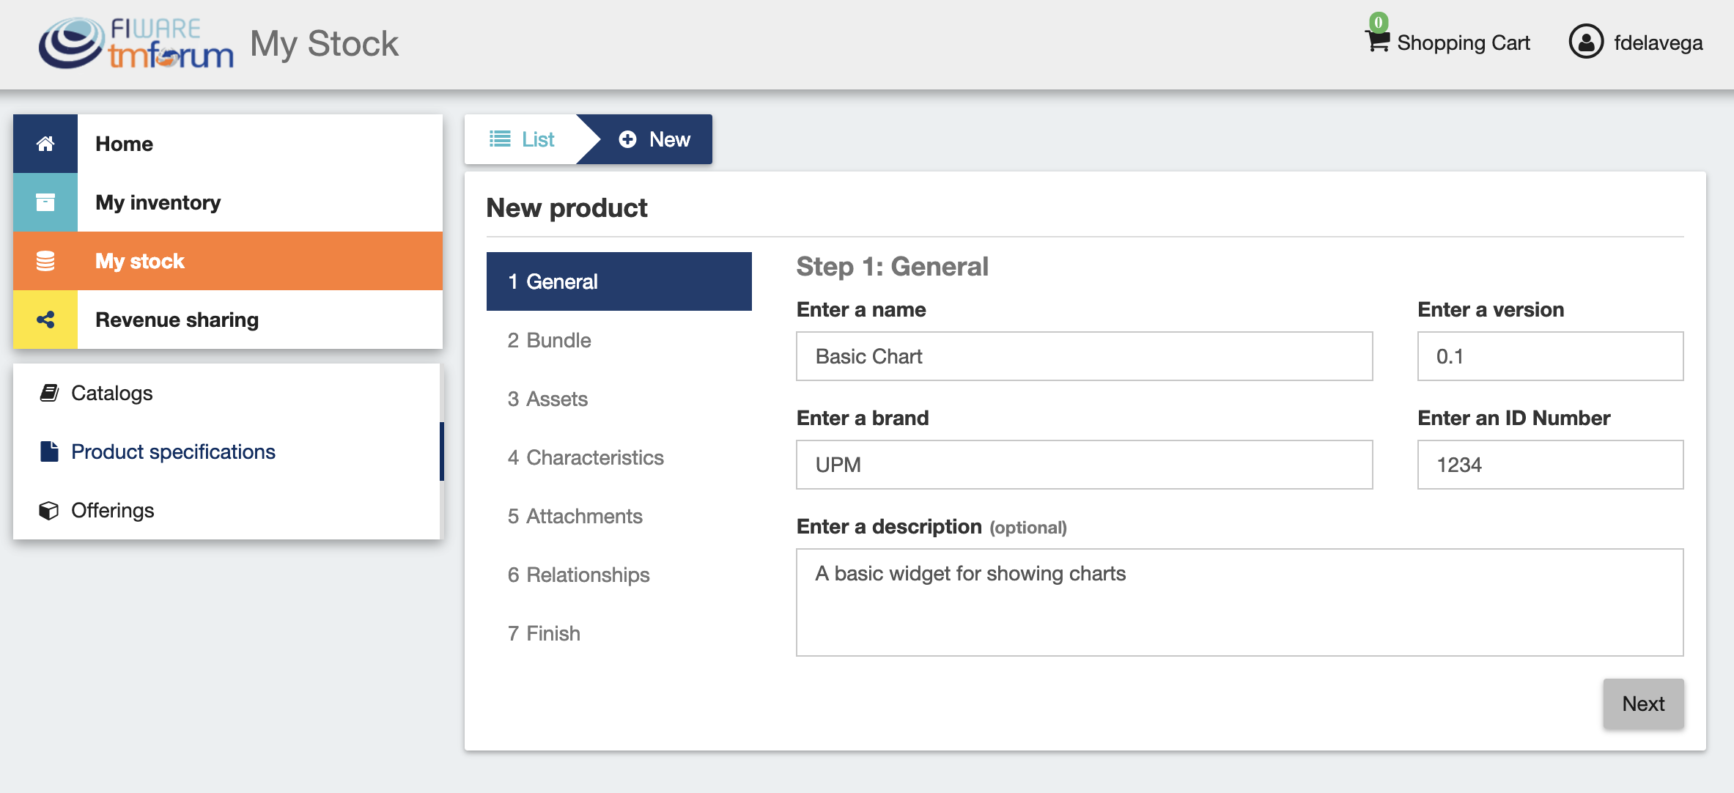Viewport: 1734px width, 793px height.
Task: Open the Home menu item
Action: 228,144
